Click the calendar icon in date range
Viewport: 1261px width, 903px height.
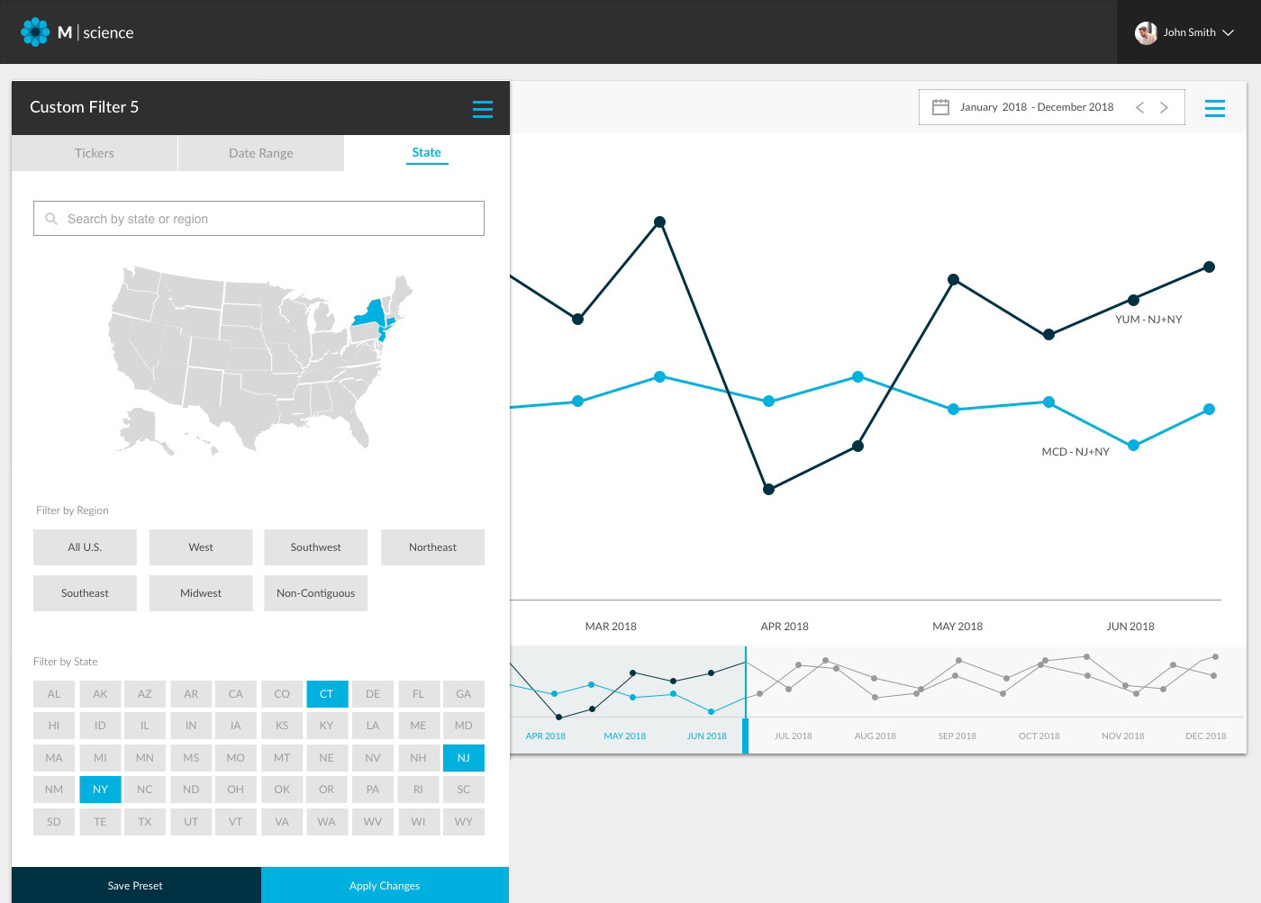940,107
